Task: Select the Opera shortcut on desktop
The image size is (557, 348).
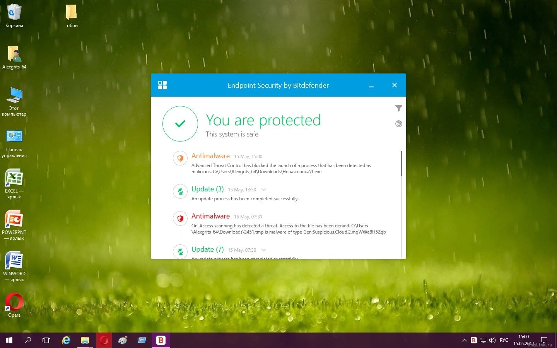Action: [14, 305]
